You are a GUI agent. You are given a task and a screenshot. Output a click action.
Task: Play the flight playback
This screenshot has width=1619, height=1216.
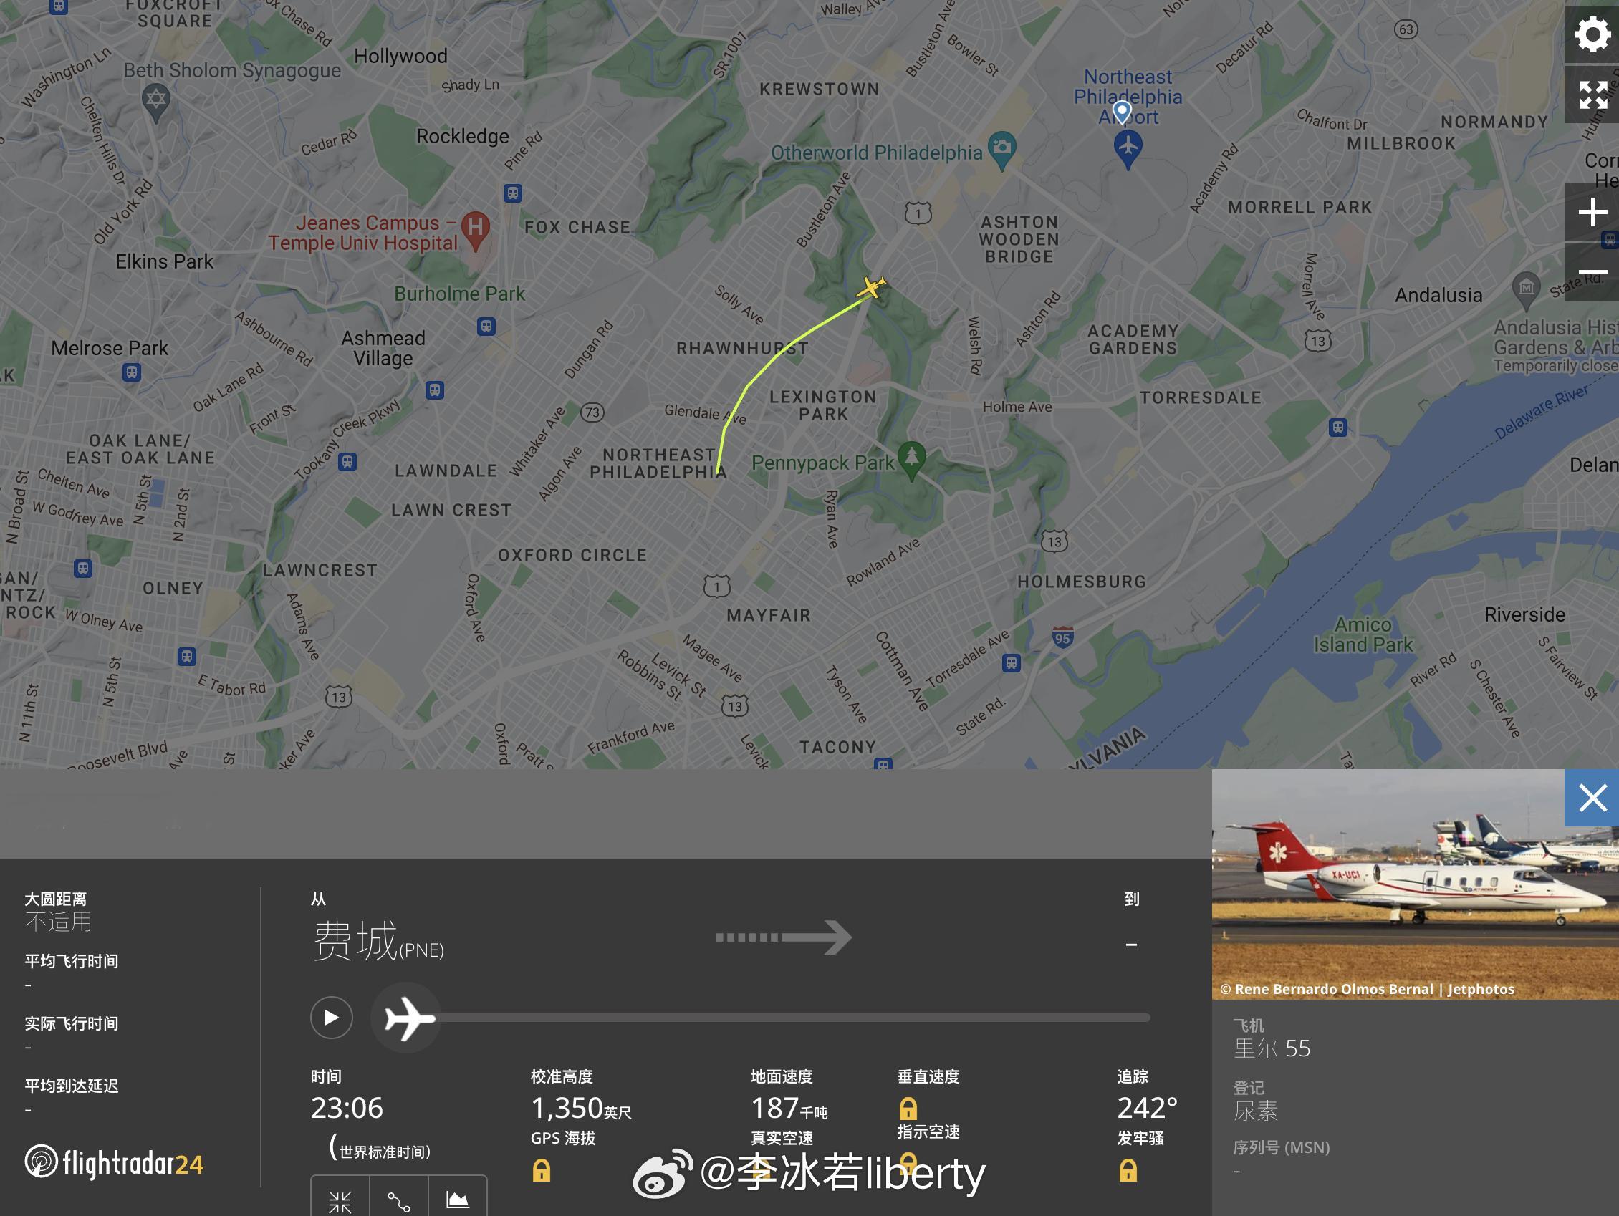(x=331, y=1017)
